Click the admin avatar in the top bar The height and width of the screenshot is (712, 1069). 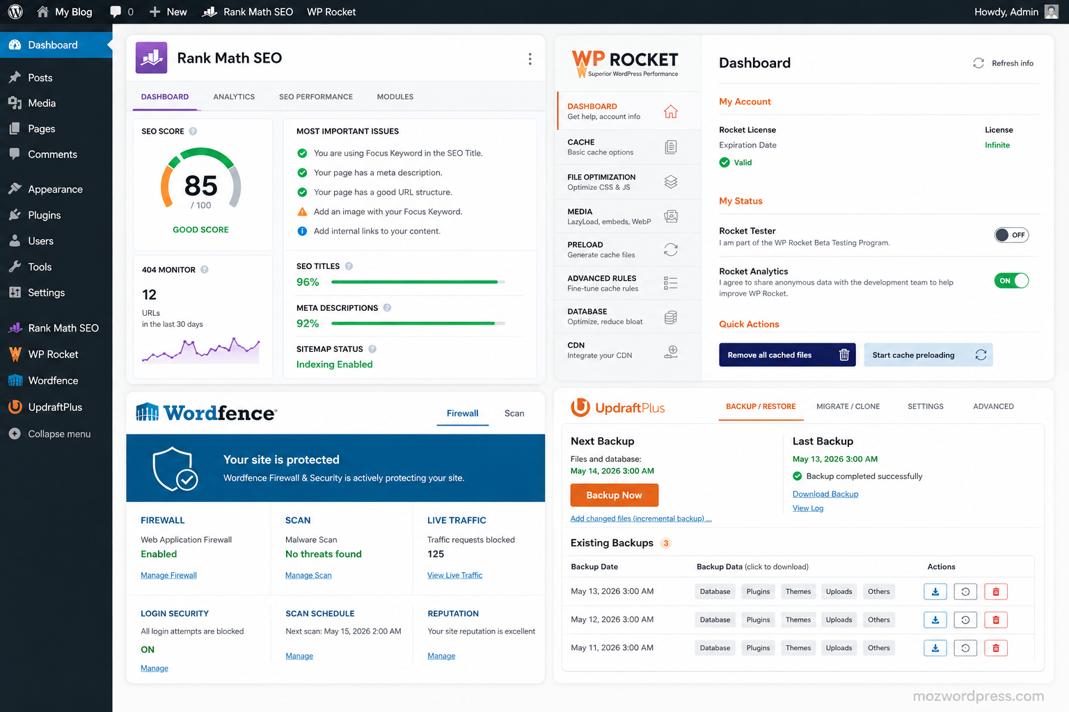click(x=1051, y=12)
